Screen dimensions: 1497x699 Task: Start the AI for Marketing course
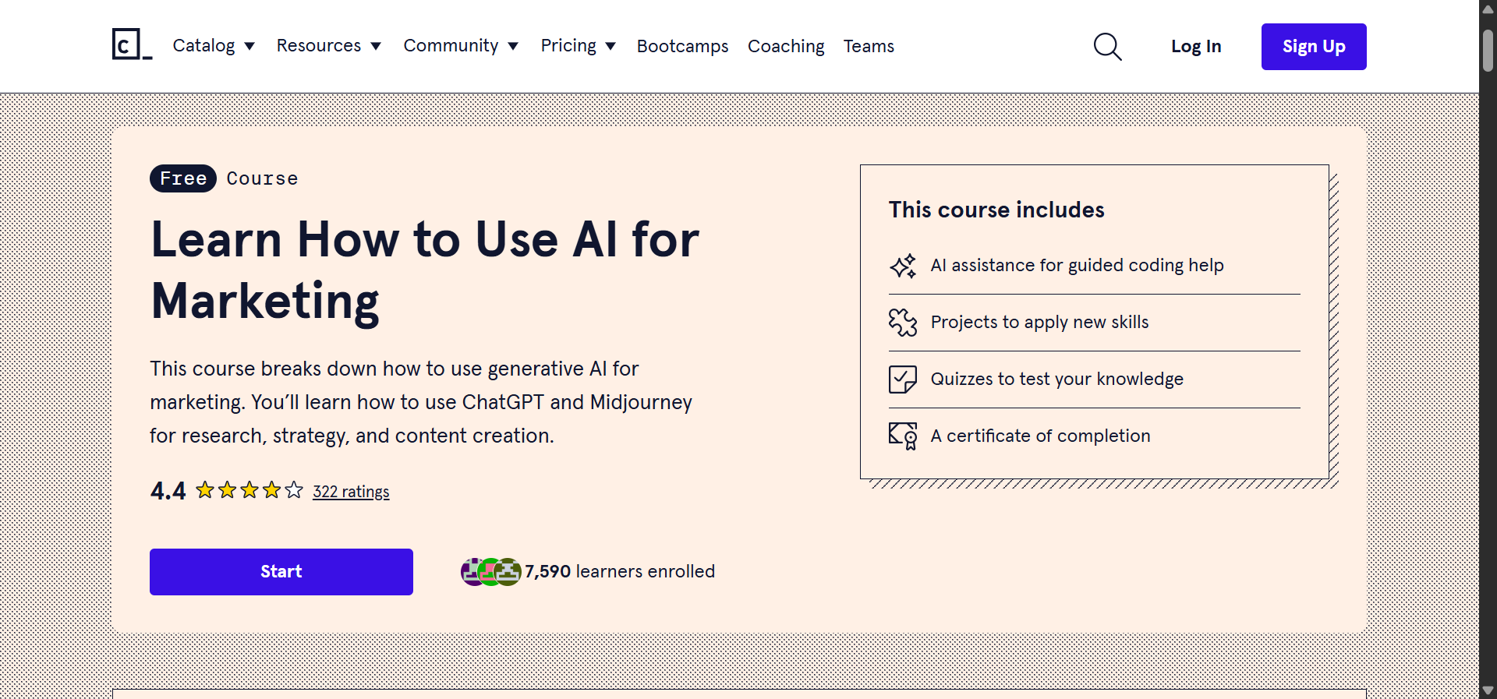[281, 572]
